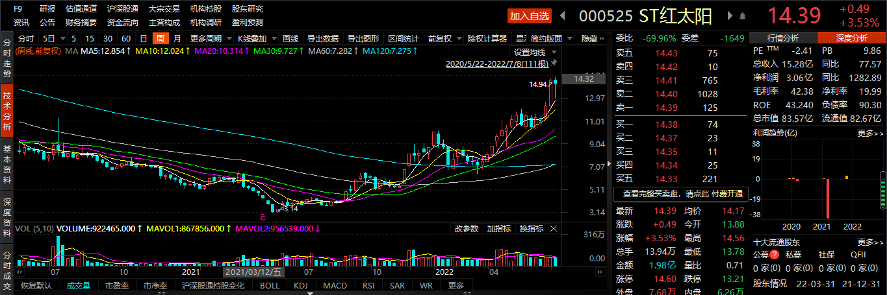Screen dimensions: 887x295
Task: Select the MACD indicator tab
Action: (335, 286)
